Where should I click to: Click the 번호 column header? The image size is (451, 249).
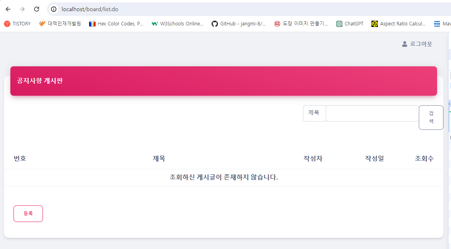coord(20,158)
